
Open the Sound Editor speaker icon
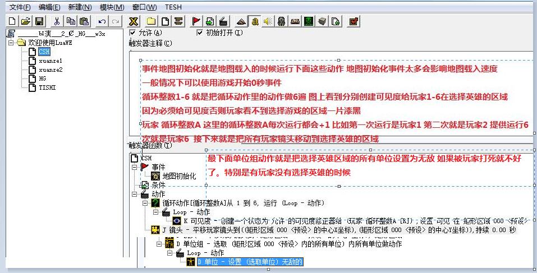268,21
